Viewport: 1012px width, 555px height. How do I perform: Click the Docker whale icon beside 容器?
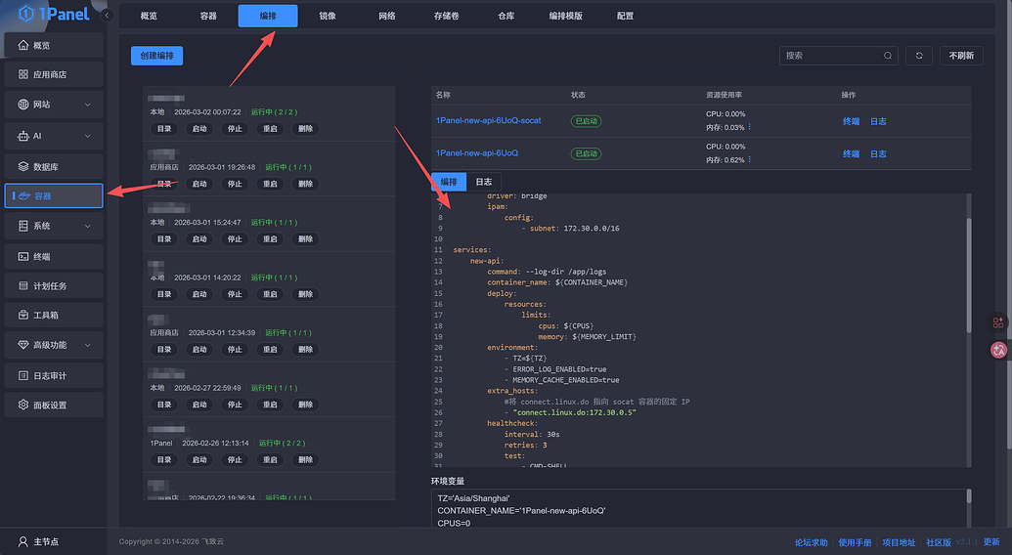click(24, 196)
